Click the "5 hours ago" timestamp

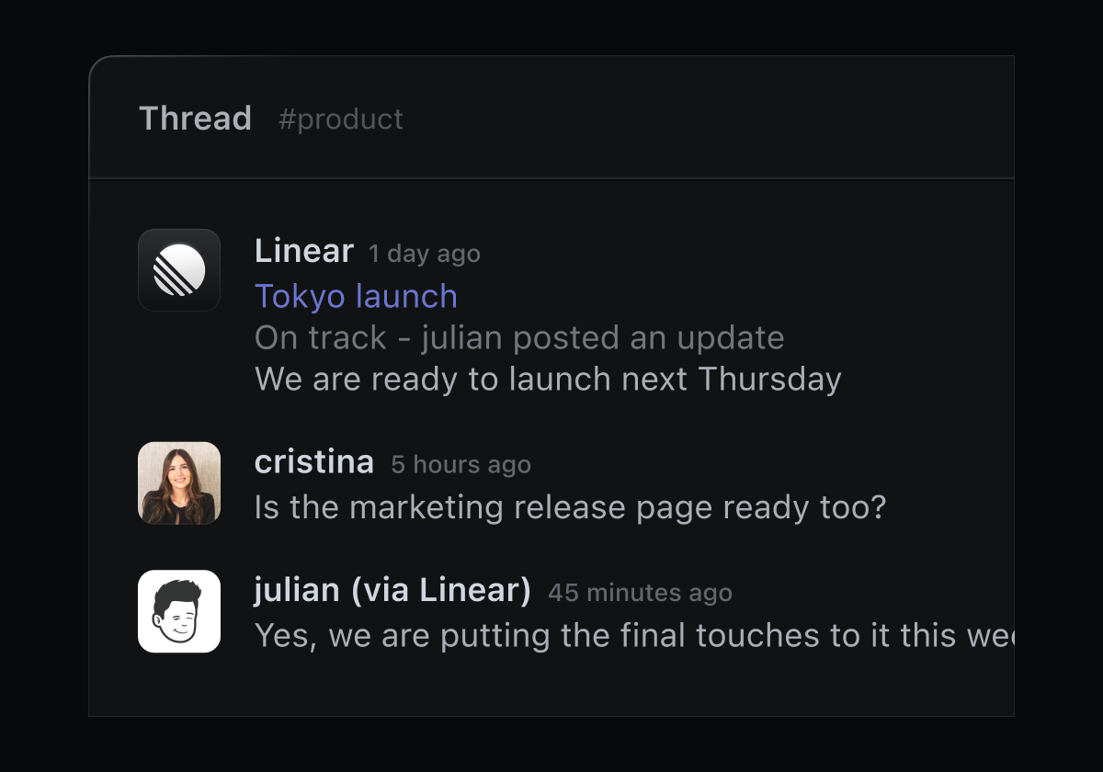461,464
